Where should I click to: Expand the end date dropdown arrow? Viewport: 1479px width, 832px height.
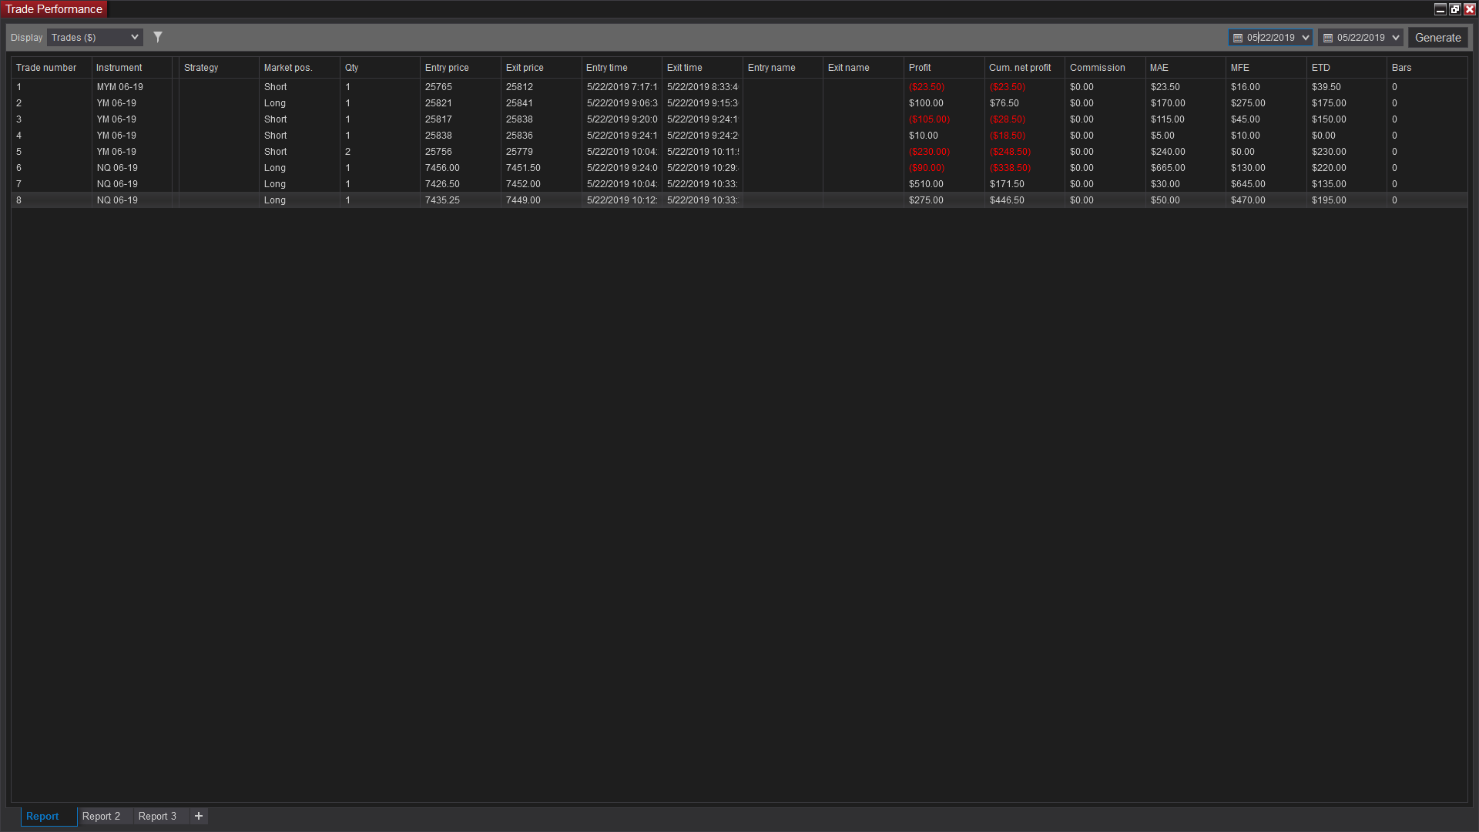point(1396,38)
